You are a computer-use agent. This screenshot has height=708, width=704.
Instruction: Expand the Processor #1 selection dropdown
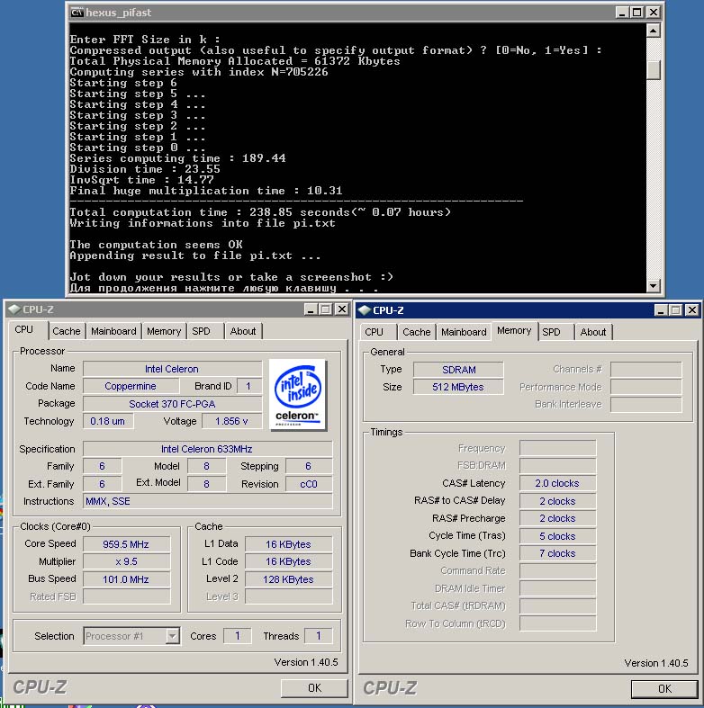pyautogui.click(x=172, y=636)
